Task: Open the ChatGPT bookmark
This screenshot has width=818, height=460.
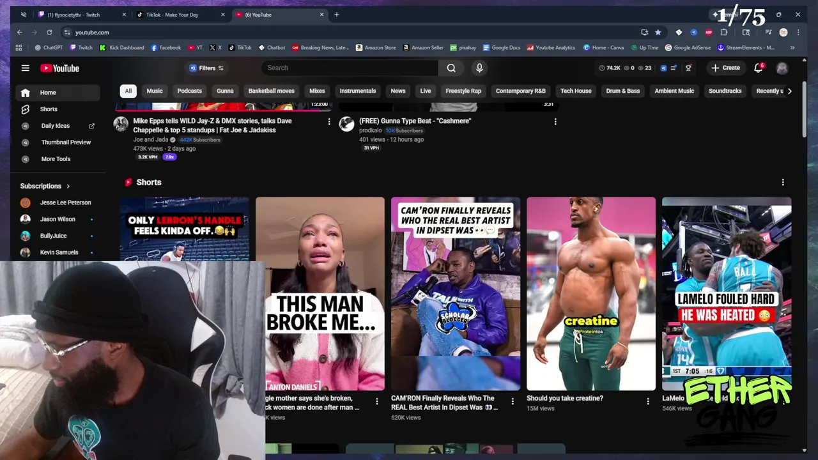Action: coord(49,47)
